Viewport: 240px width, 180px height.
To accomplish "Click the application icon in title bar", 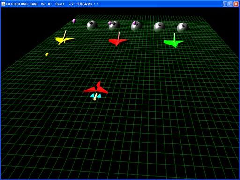I will click(3, 4).
